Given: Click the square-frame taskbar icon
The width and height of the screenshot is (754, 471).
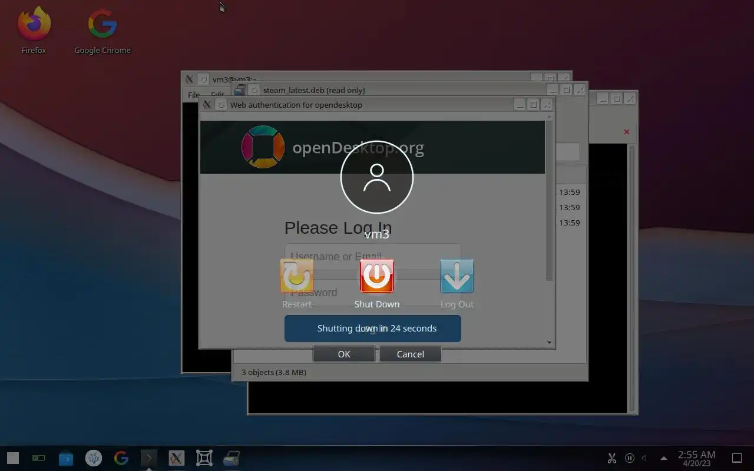Looking at the screenshot, I should pos(204,458).
